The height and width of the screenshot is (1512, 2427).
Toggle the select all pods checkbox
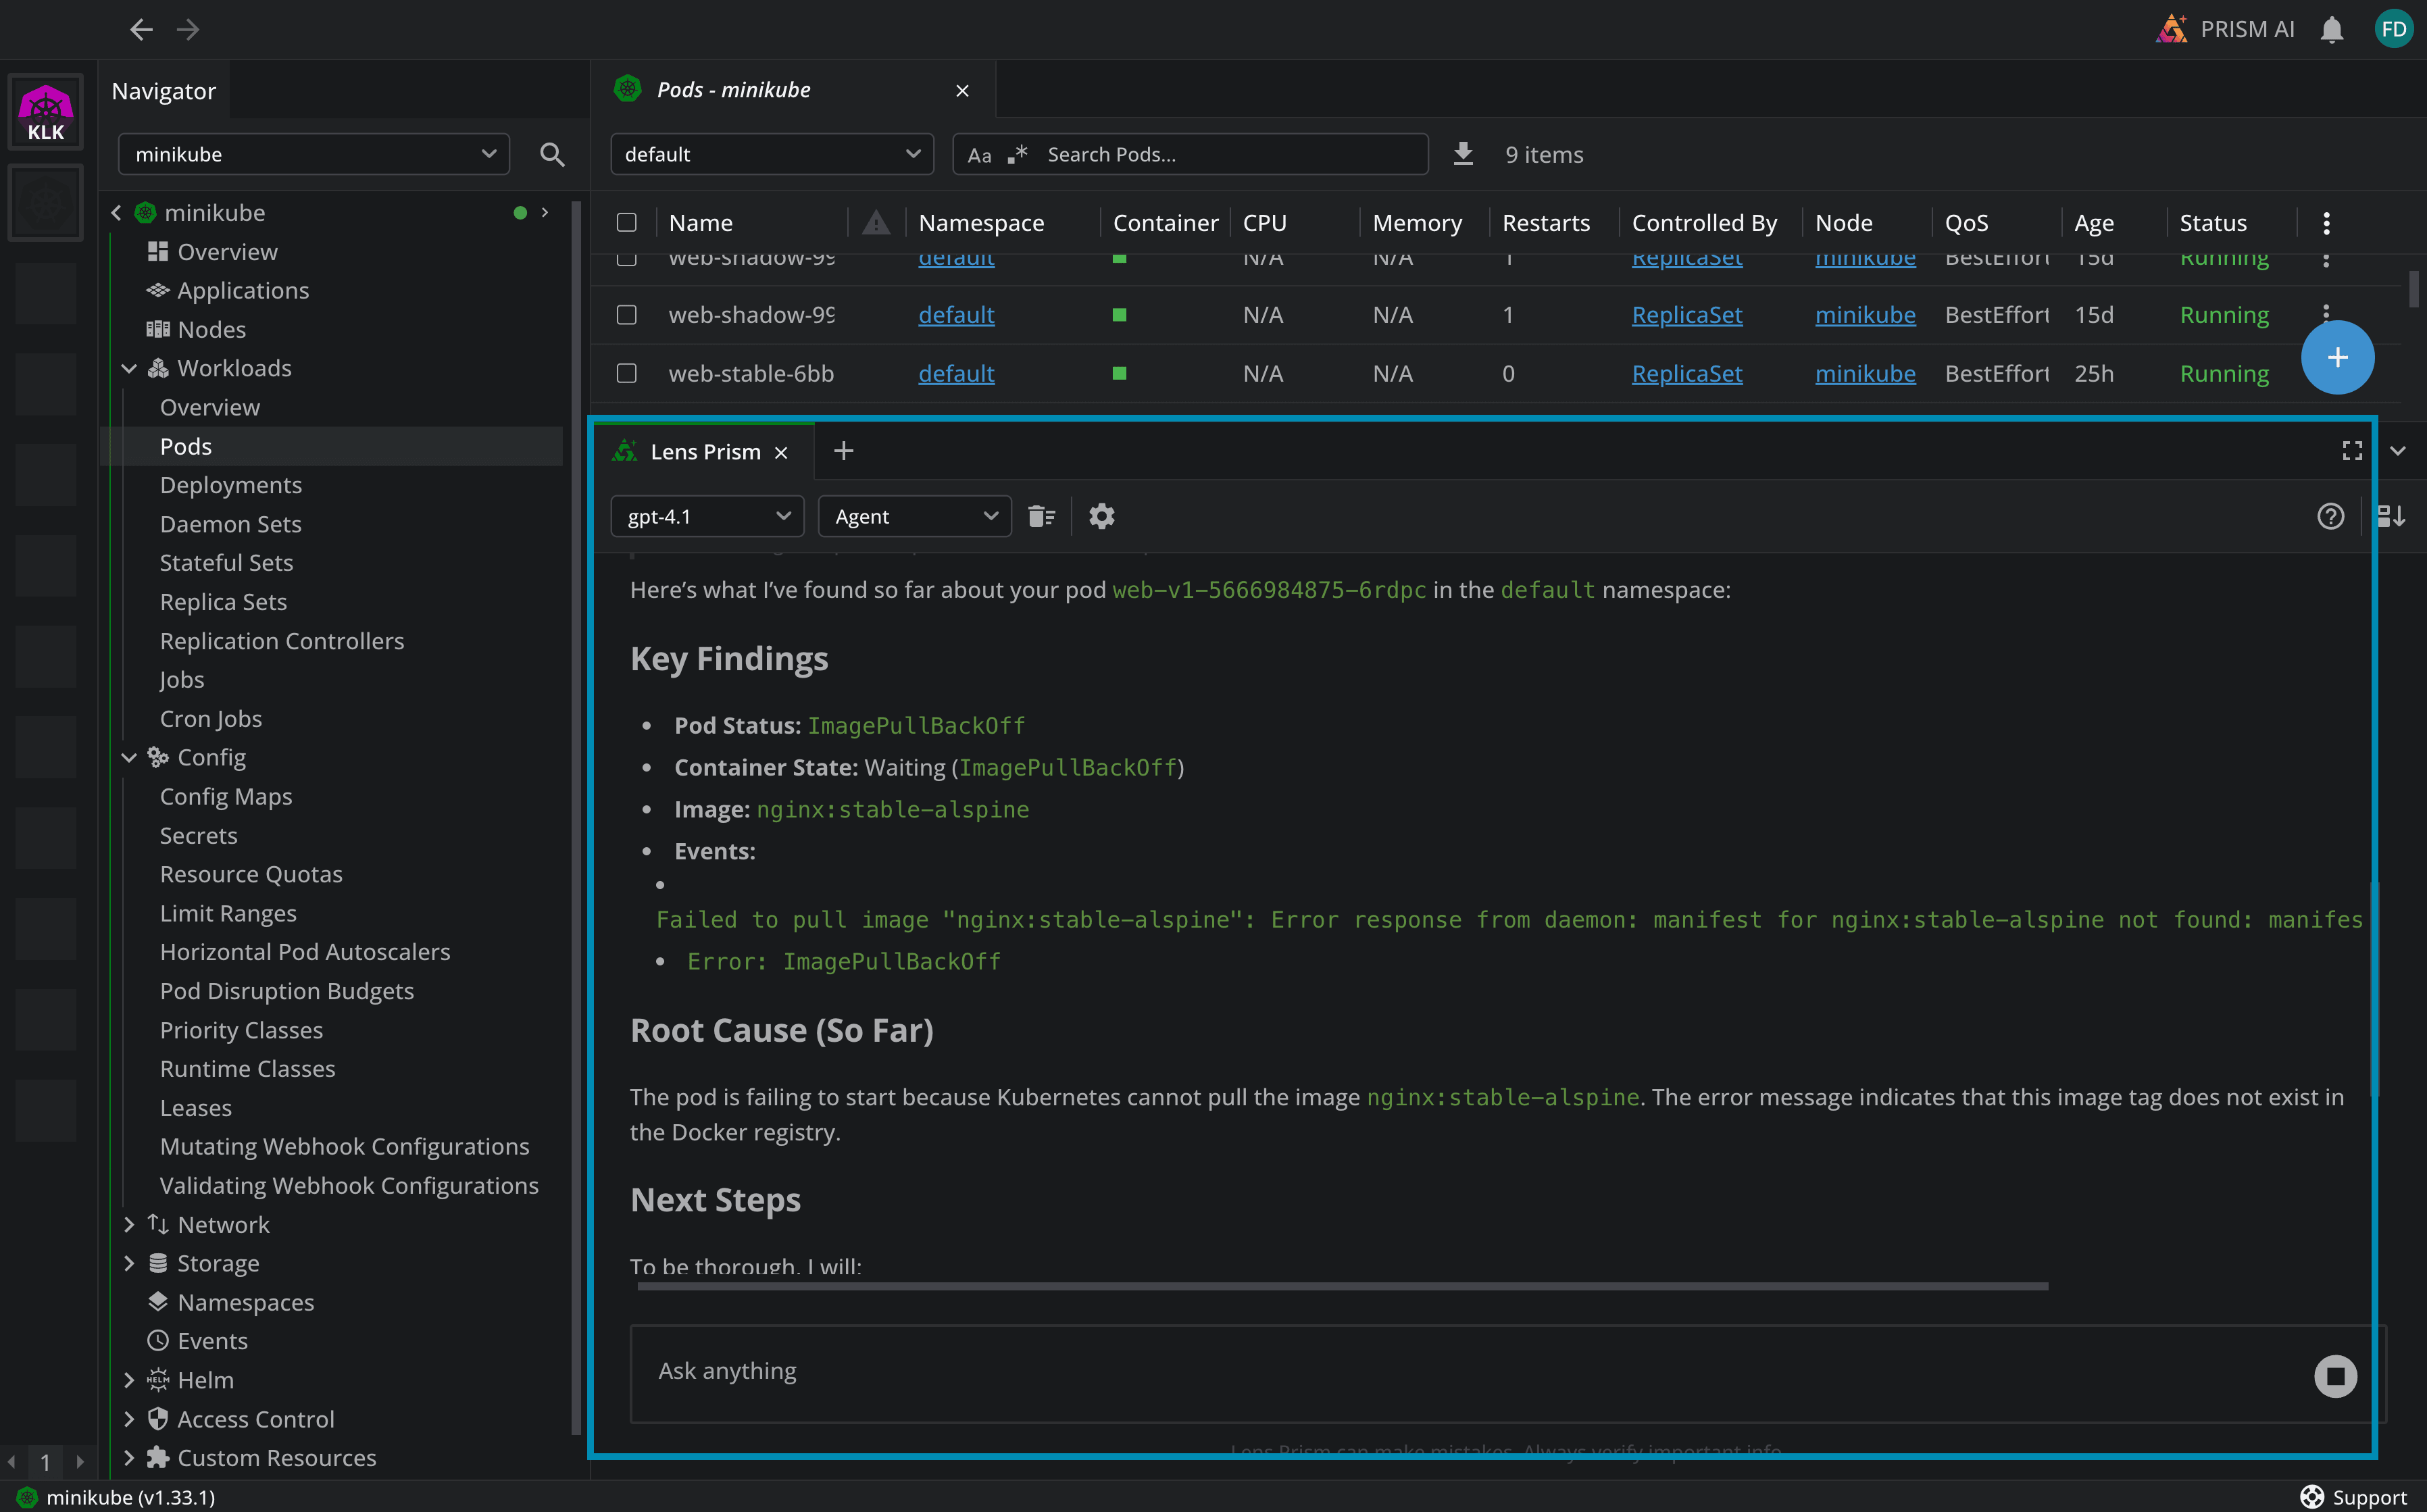(x=627, y=222)
